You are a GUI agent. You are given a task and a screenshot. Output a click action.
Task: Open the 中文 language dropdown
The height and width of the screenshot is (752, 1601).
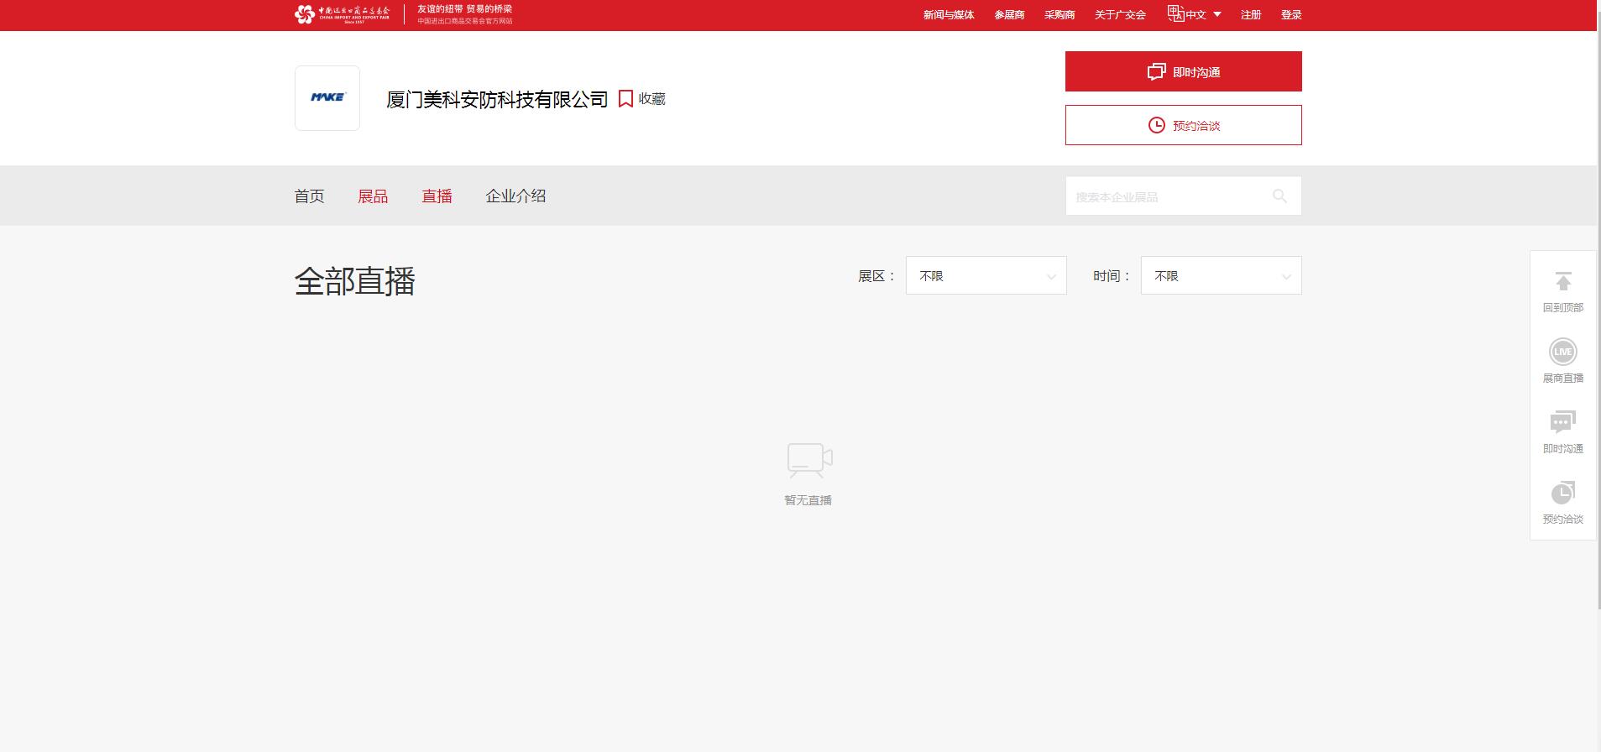click(1203, 15)
